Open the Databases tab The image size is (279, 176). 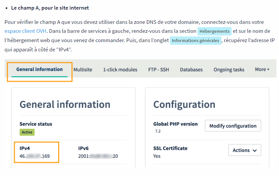191,70
